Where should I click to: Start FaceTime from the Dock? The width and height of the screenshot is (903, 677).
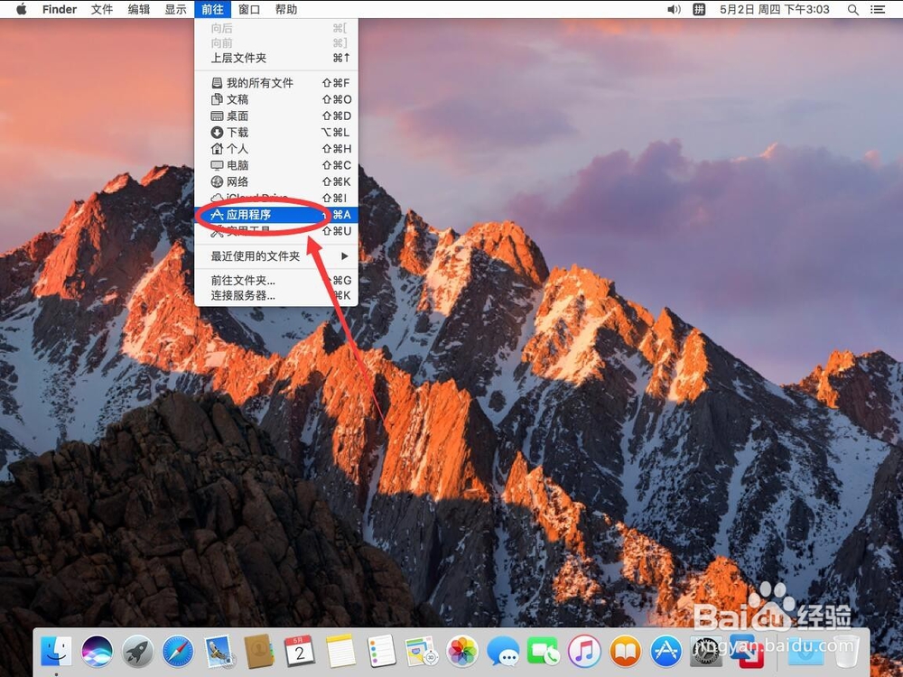click(x=544, y=650)
